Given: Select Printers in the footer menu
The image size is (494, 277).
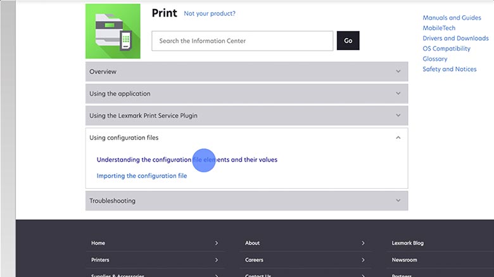Looking at the screenshot, I should (100, 260).
